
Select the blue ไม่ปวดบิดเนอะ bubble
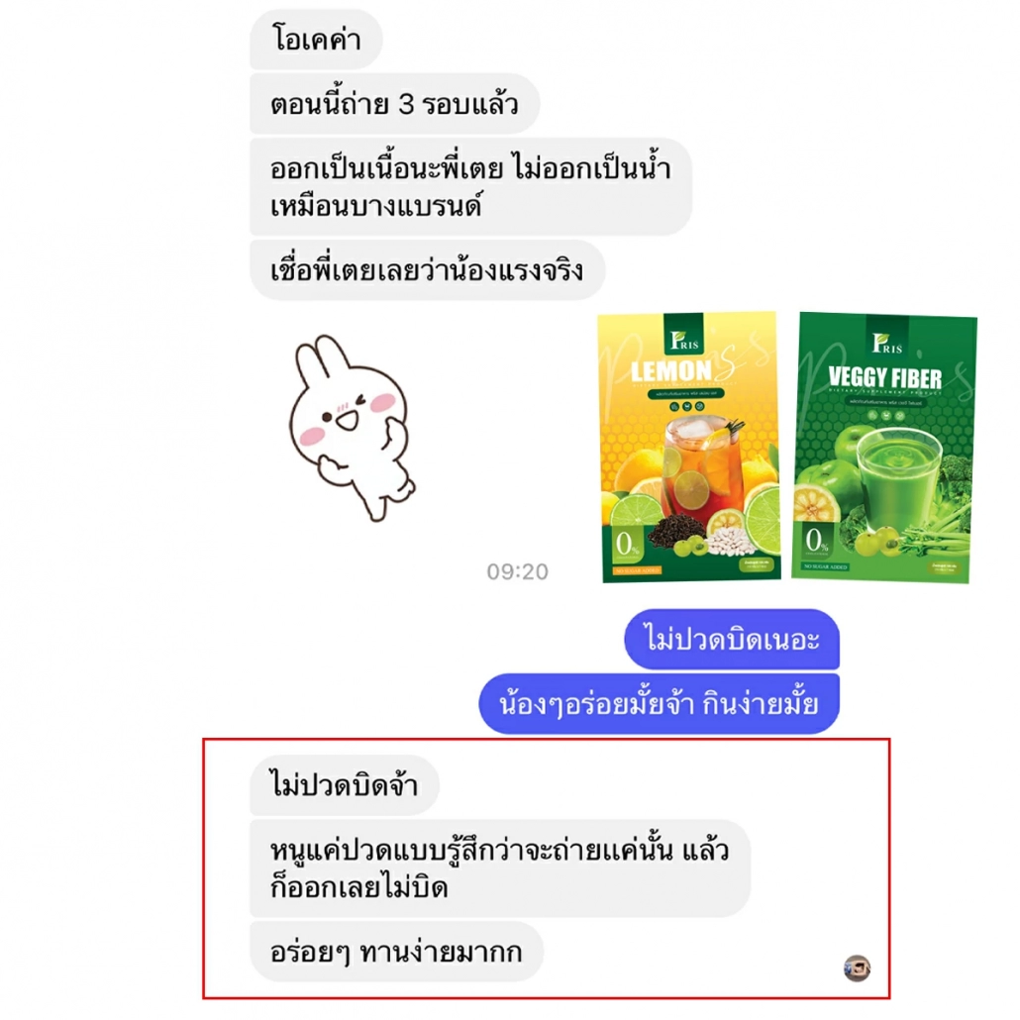732,639
